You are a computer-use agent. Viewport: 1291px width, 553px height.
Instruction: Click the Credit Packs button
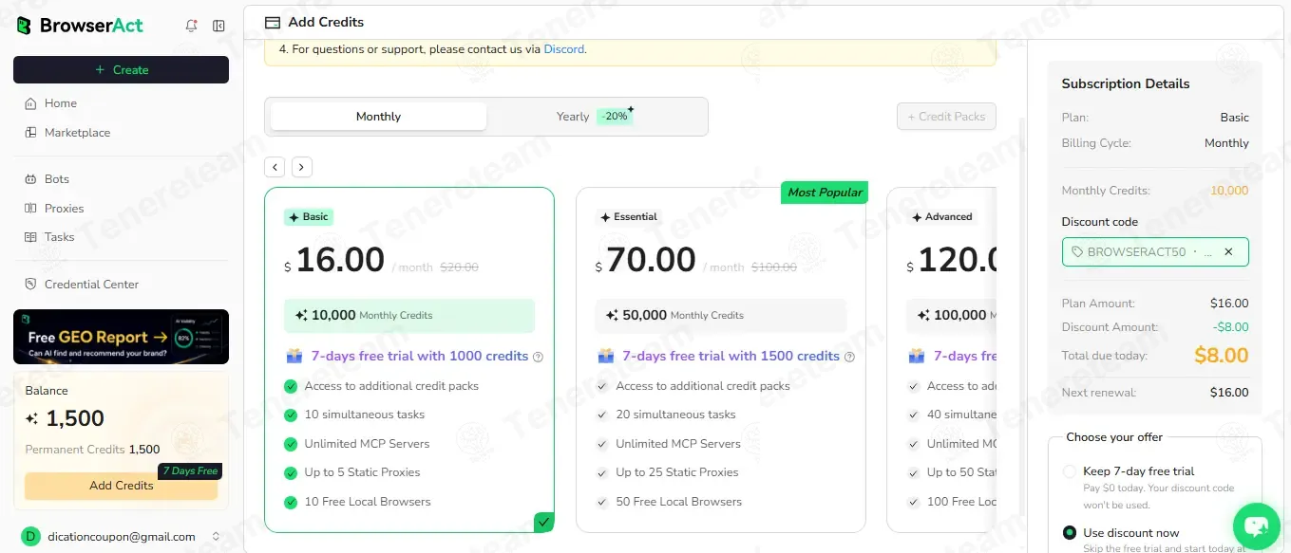946,117
